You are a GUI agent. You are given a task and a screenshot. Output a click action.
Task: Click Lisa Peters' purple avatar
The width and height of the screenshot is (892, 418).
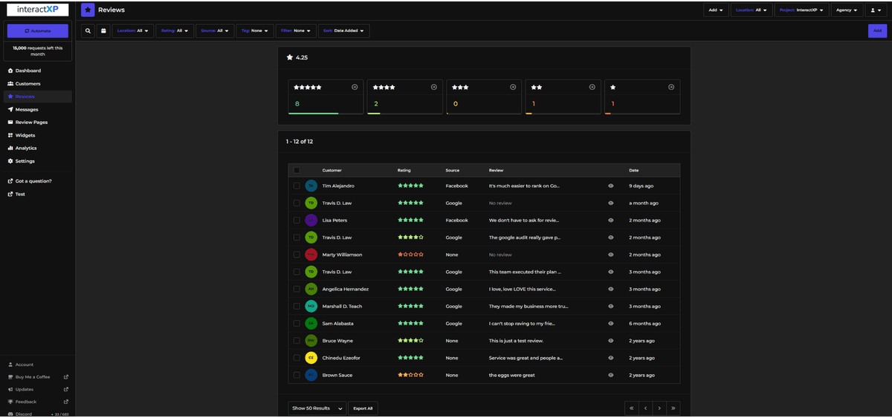(x=311, y=220)
